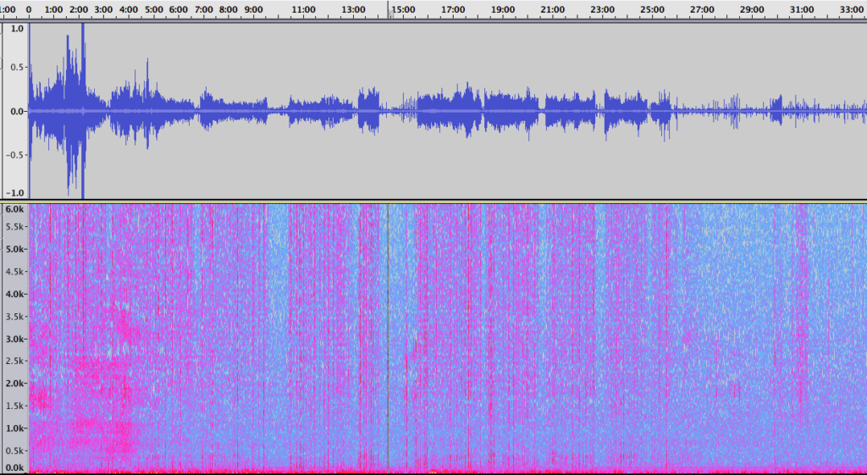Click the 5.0k frequency label
This screenshot has width=867, height=475.
(x=15, y=249)
